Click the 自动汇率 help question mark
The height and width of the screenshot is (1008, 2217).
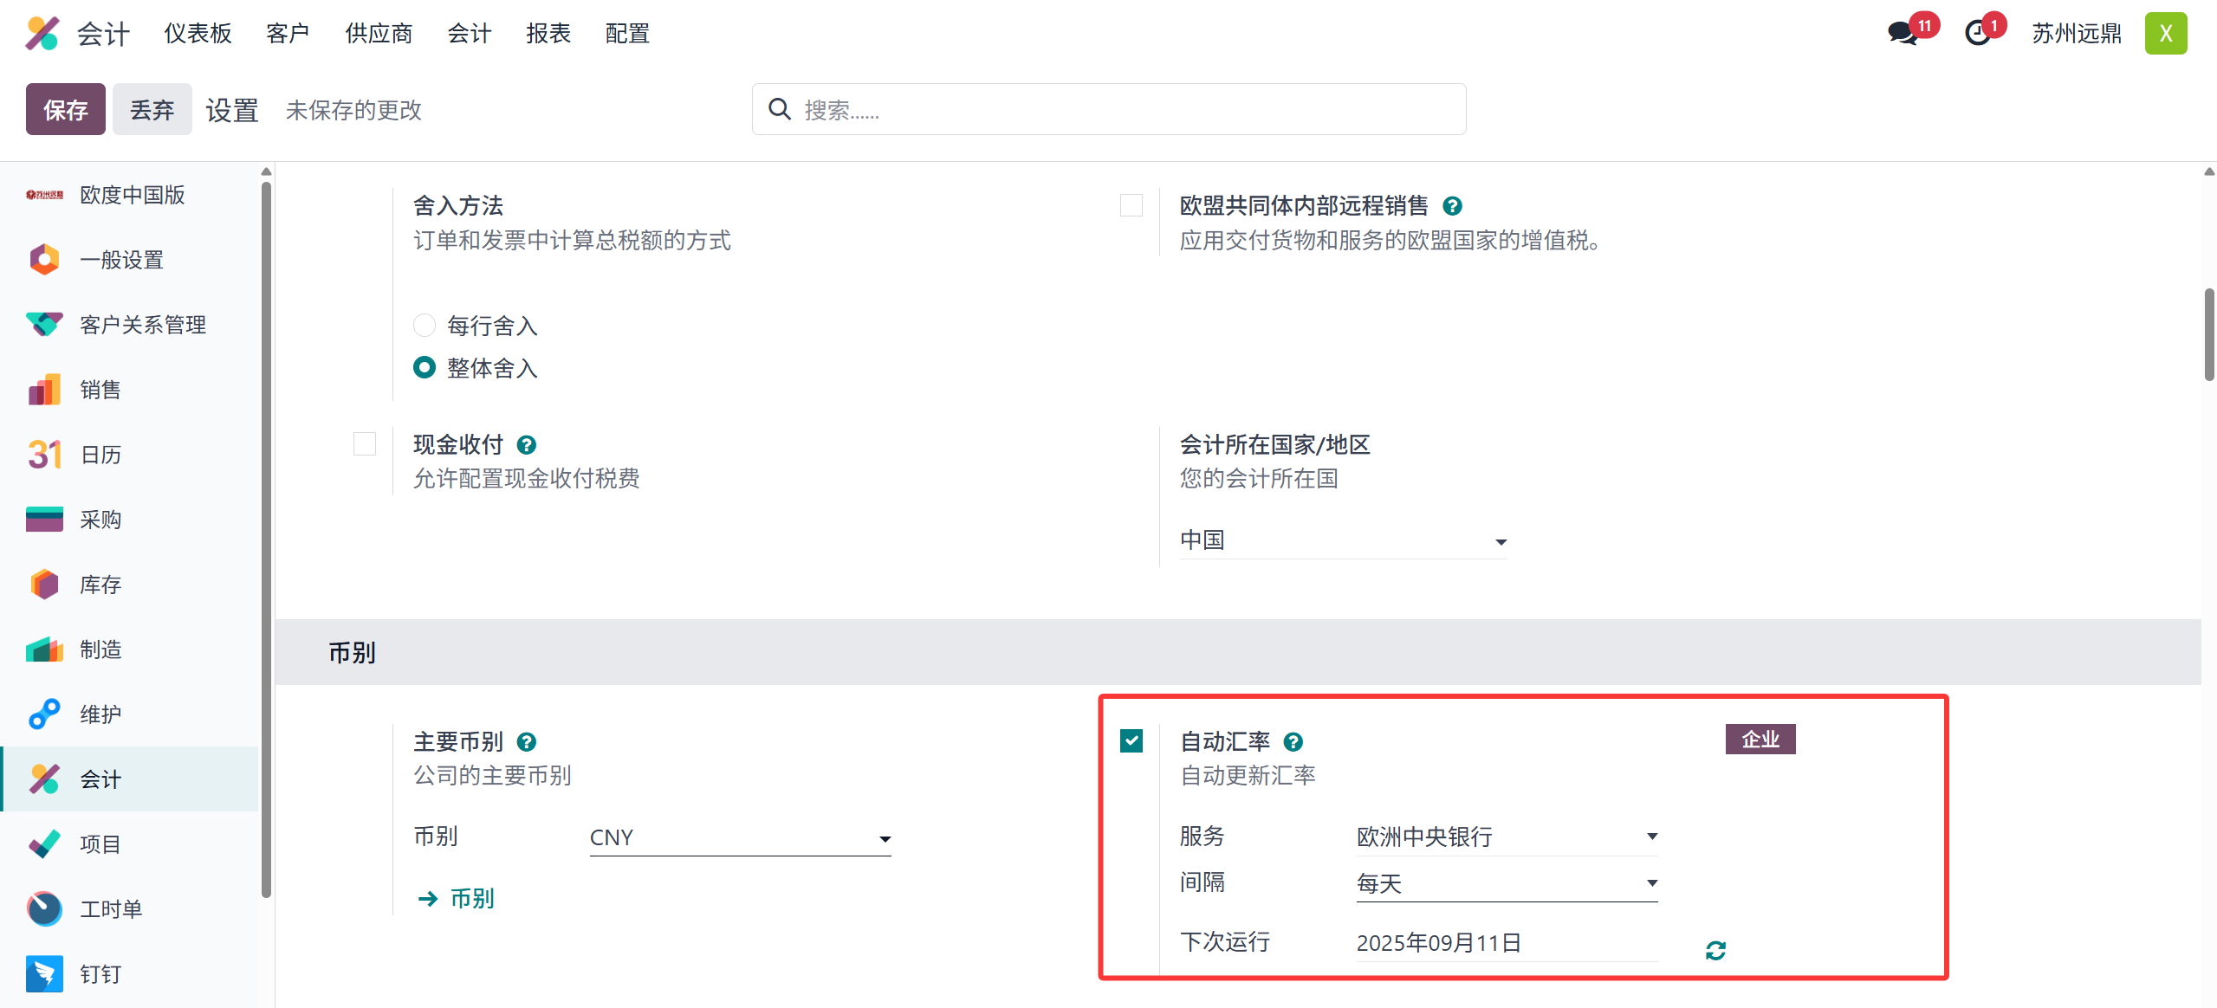point(1293,741)
